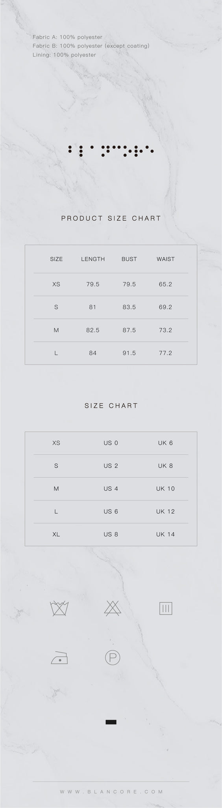The height and width of the screenshot is (808, 222).
Task: Select the WAIST column header
Action: (165, 259)
